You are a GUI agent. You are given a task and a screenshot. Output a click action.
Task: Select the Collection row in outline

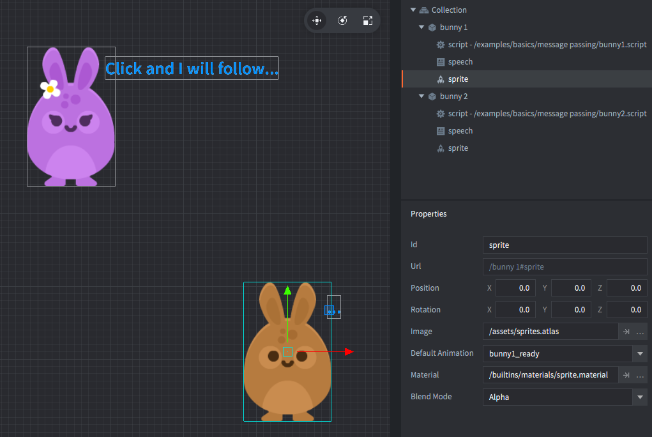tap(527, 10)
